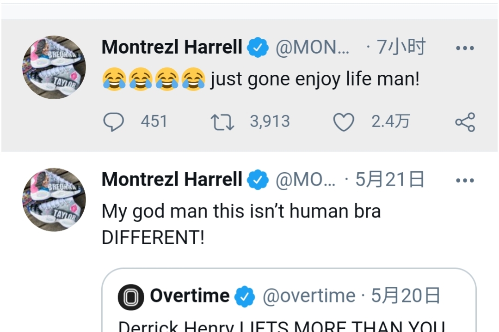Click Overtime's verified badge

245,296
